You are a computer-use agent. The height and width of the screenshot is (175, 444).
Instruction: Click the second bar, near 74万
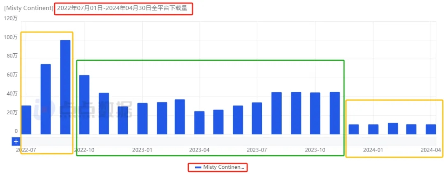pyautogui.click(x=46, y=99)
